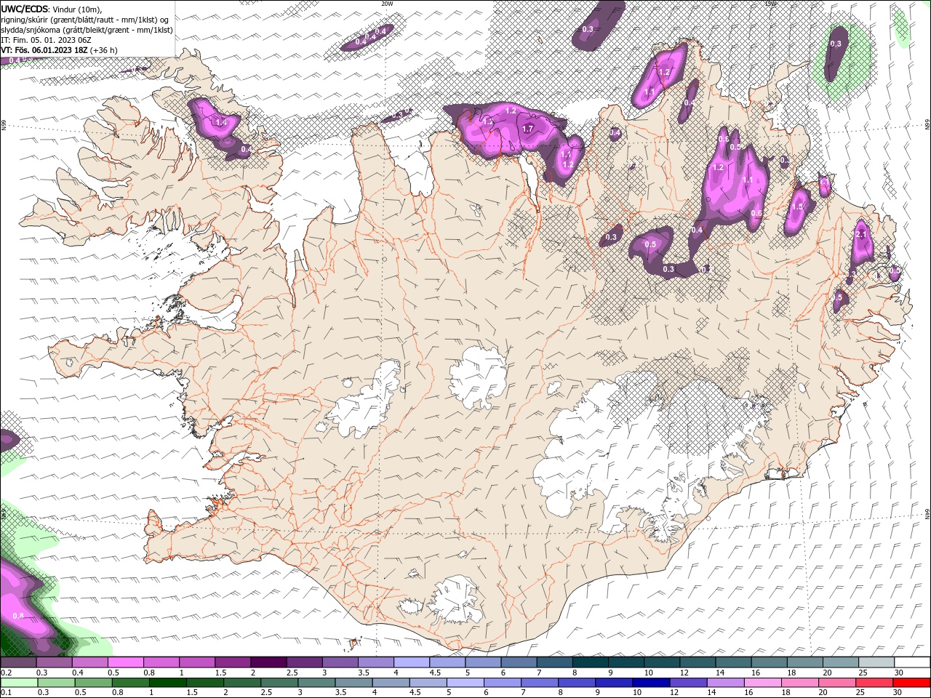Click the white Mýrdalsjökull glacier near south coast
This screenshot has width=931, height=698.
coord(456,600)
